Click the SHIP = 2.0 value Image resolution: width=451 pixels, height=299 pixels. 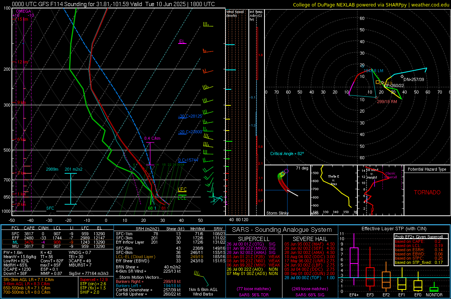[89, 293]
